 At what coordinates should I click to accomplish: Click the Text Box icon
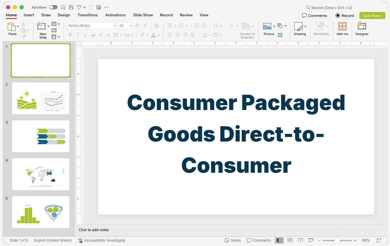280,35
